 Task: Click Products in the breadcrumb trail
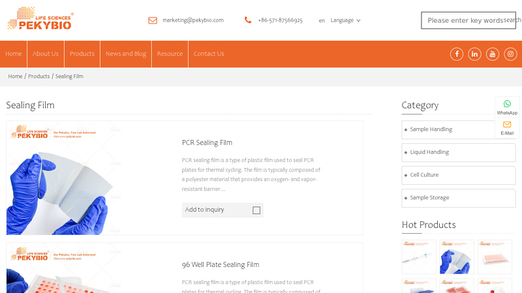coord(38,76)
